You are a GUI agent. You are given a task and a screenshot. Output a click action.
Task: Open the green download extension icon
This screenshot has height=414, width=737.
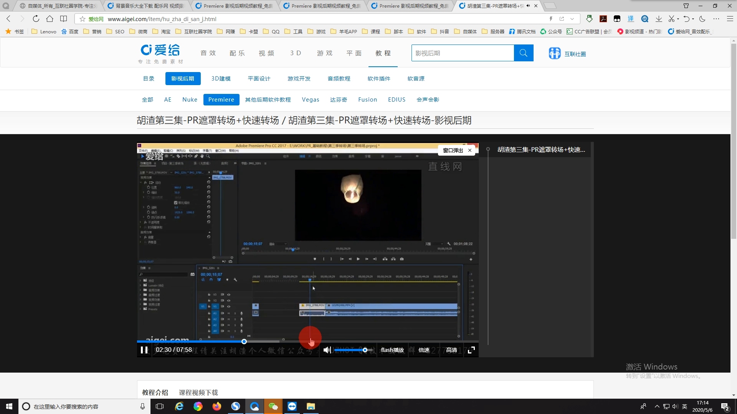tap(589, 19)
